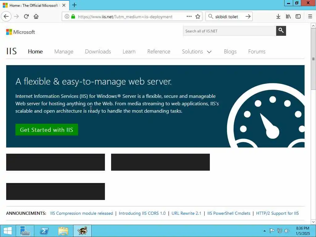This screenshot has height=237, width=316.
Task: Open the downloads panel
Action: (278, 17)
